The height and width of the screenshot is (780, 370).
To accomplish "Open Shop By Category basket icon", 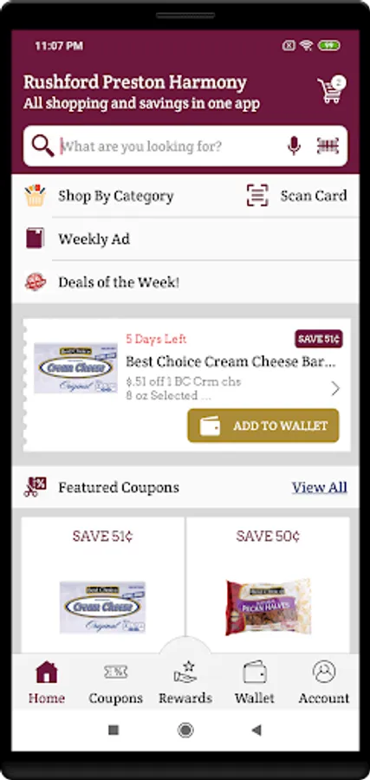I will 35,196.
